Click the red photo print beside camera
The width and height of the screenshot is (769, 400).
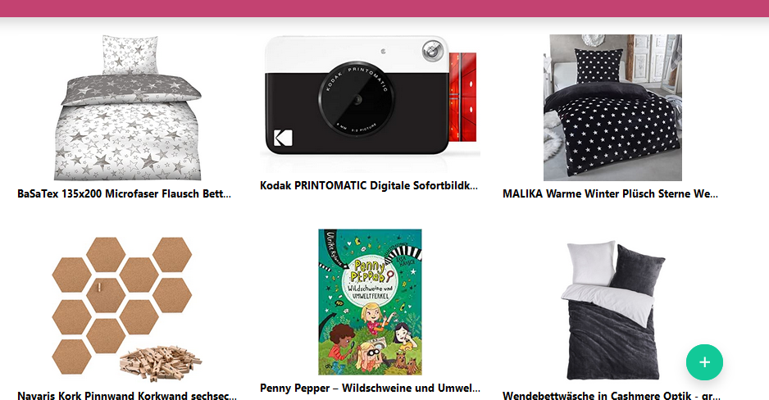(462, 97)
